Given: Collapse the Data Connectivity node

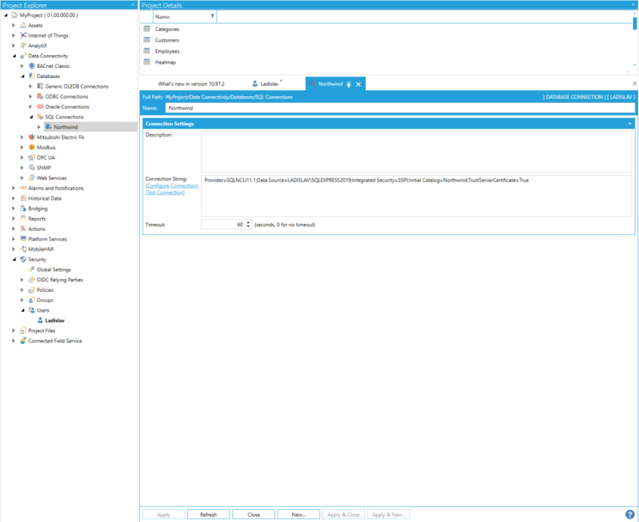Looking at the screenshot, I should click(14, 56).
